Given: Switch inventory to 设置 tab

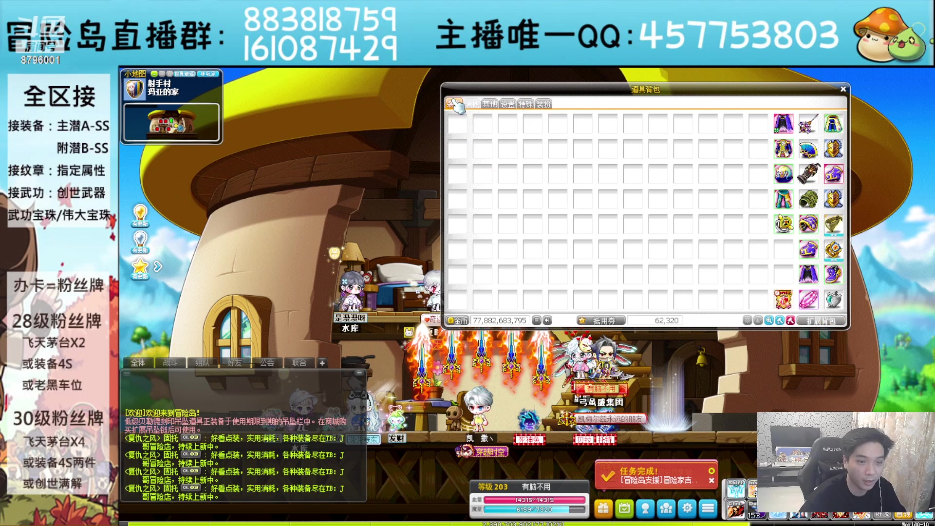Looking at the screenshot, I should [x=507, y=104].
